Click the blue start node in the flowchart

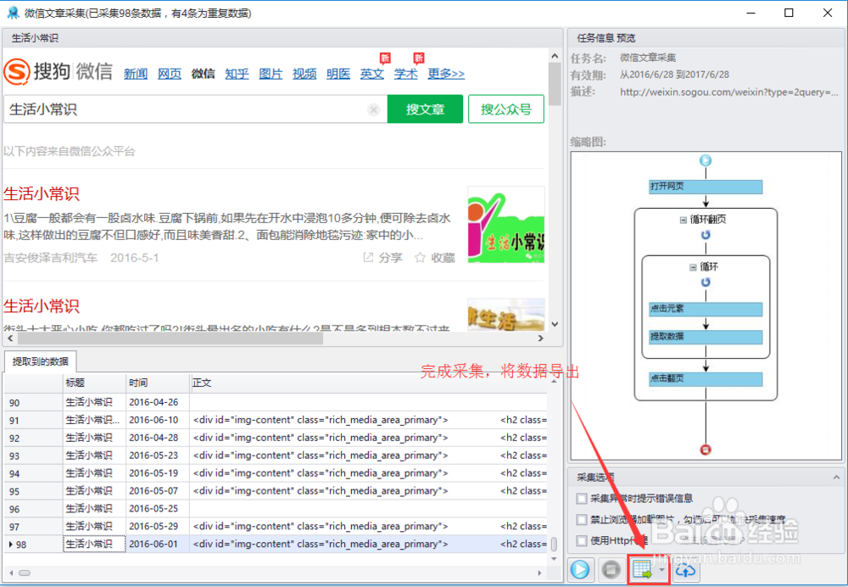point(706,160)
